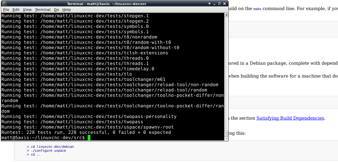338x162 pixels.
Task: Close the Terminal window
Action: tap(224, 4)
